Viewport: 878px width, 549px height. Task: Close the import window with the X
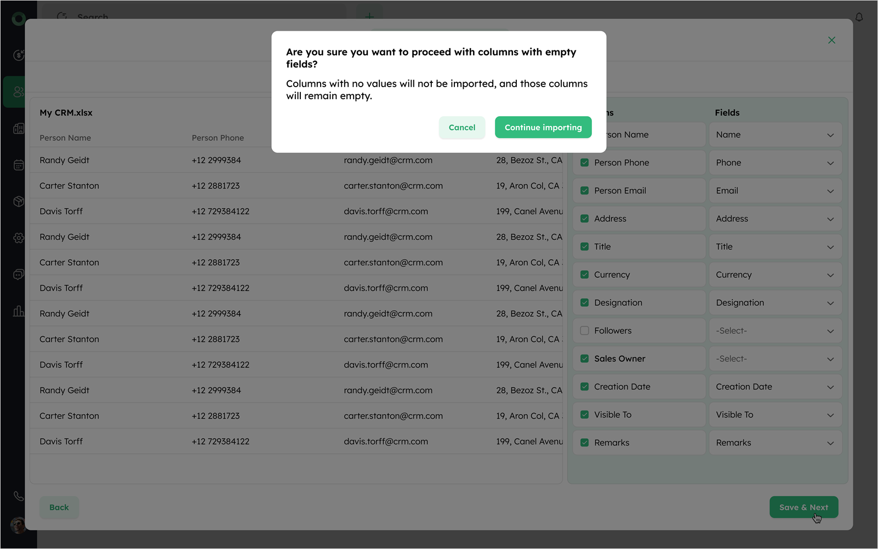pyautogui.click(x=831, y=41)
